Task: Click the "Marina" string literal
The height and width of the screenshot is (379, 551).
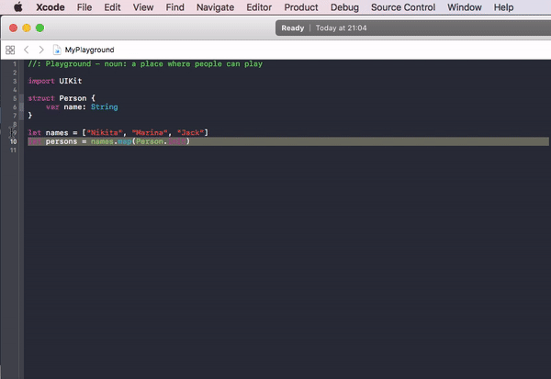Action: 150,133
